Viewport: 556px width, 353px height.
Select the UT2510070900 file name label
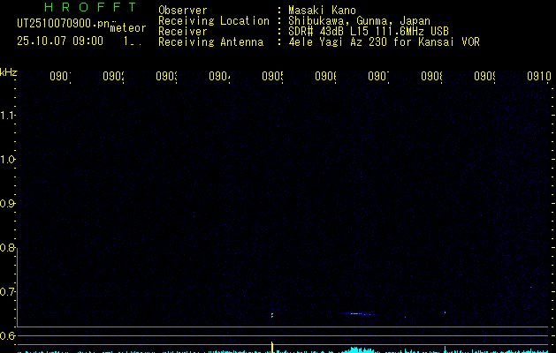(61, 24)
